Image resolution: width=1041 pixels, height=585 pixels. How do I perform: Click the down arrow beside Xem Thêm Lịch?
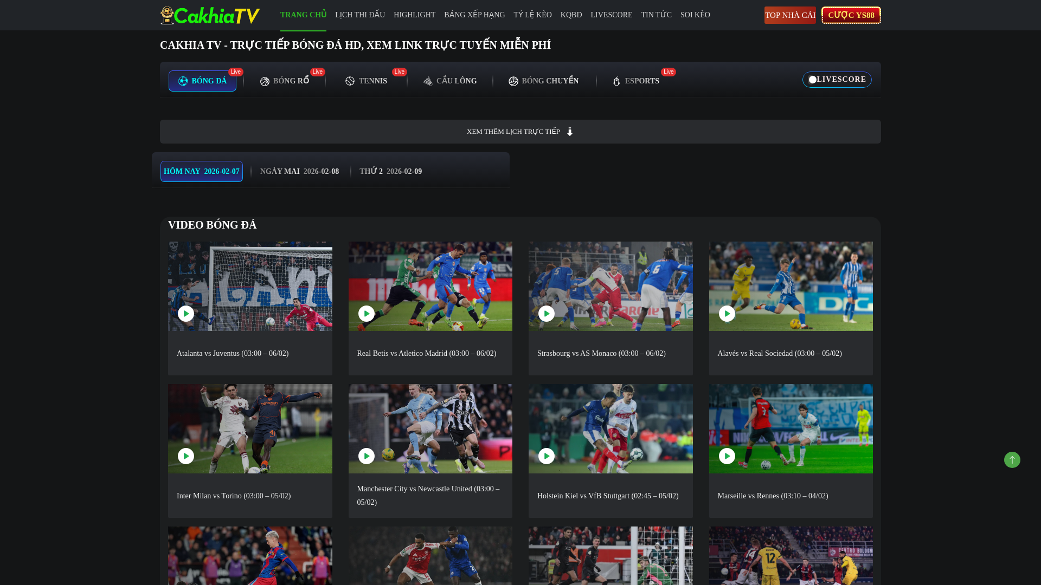pos(570,132)
